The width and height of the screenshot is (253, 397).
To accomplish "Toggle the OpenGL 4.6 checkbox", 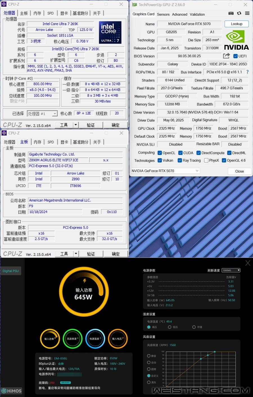I will tap(224, 160).
